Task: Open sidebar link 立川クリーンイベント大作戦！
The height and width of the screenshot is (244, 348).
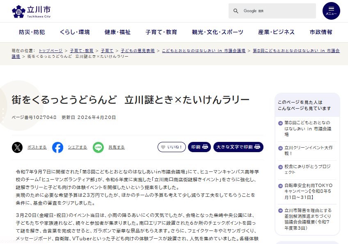Action: 309,151
